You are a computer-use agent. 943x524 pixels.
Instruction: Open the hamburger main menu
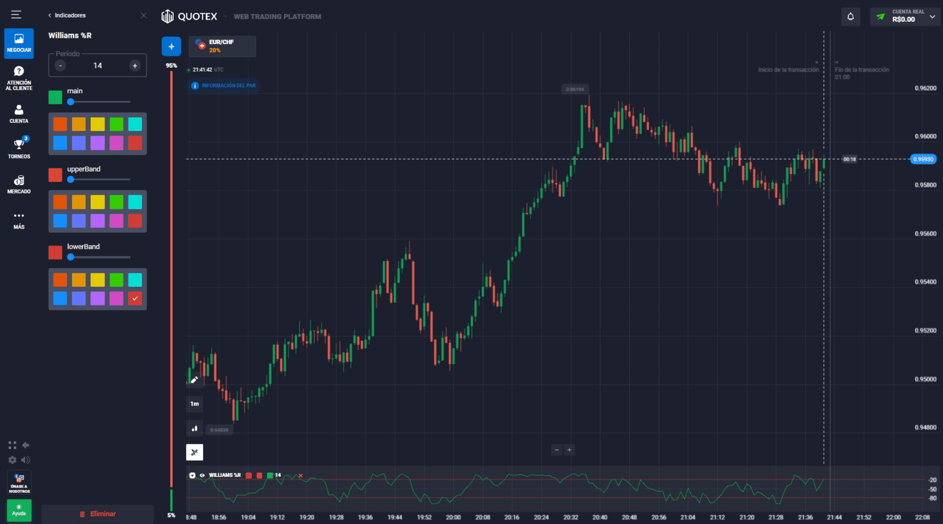coord(16,15)
